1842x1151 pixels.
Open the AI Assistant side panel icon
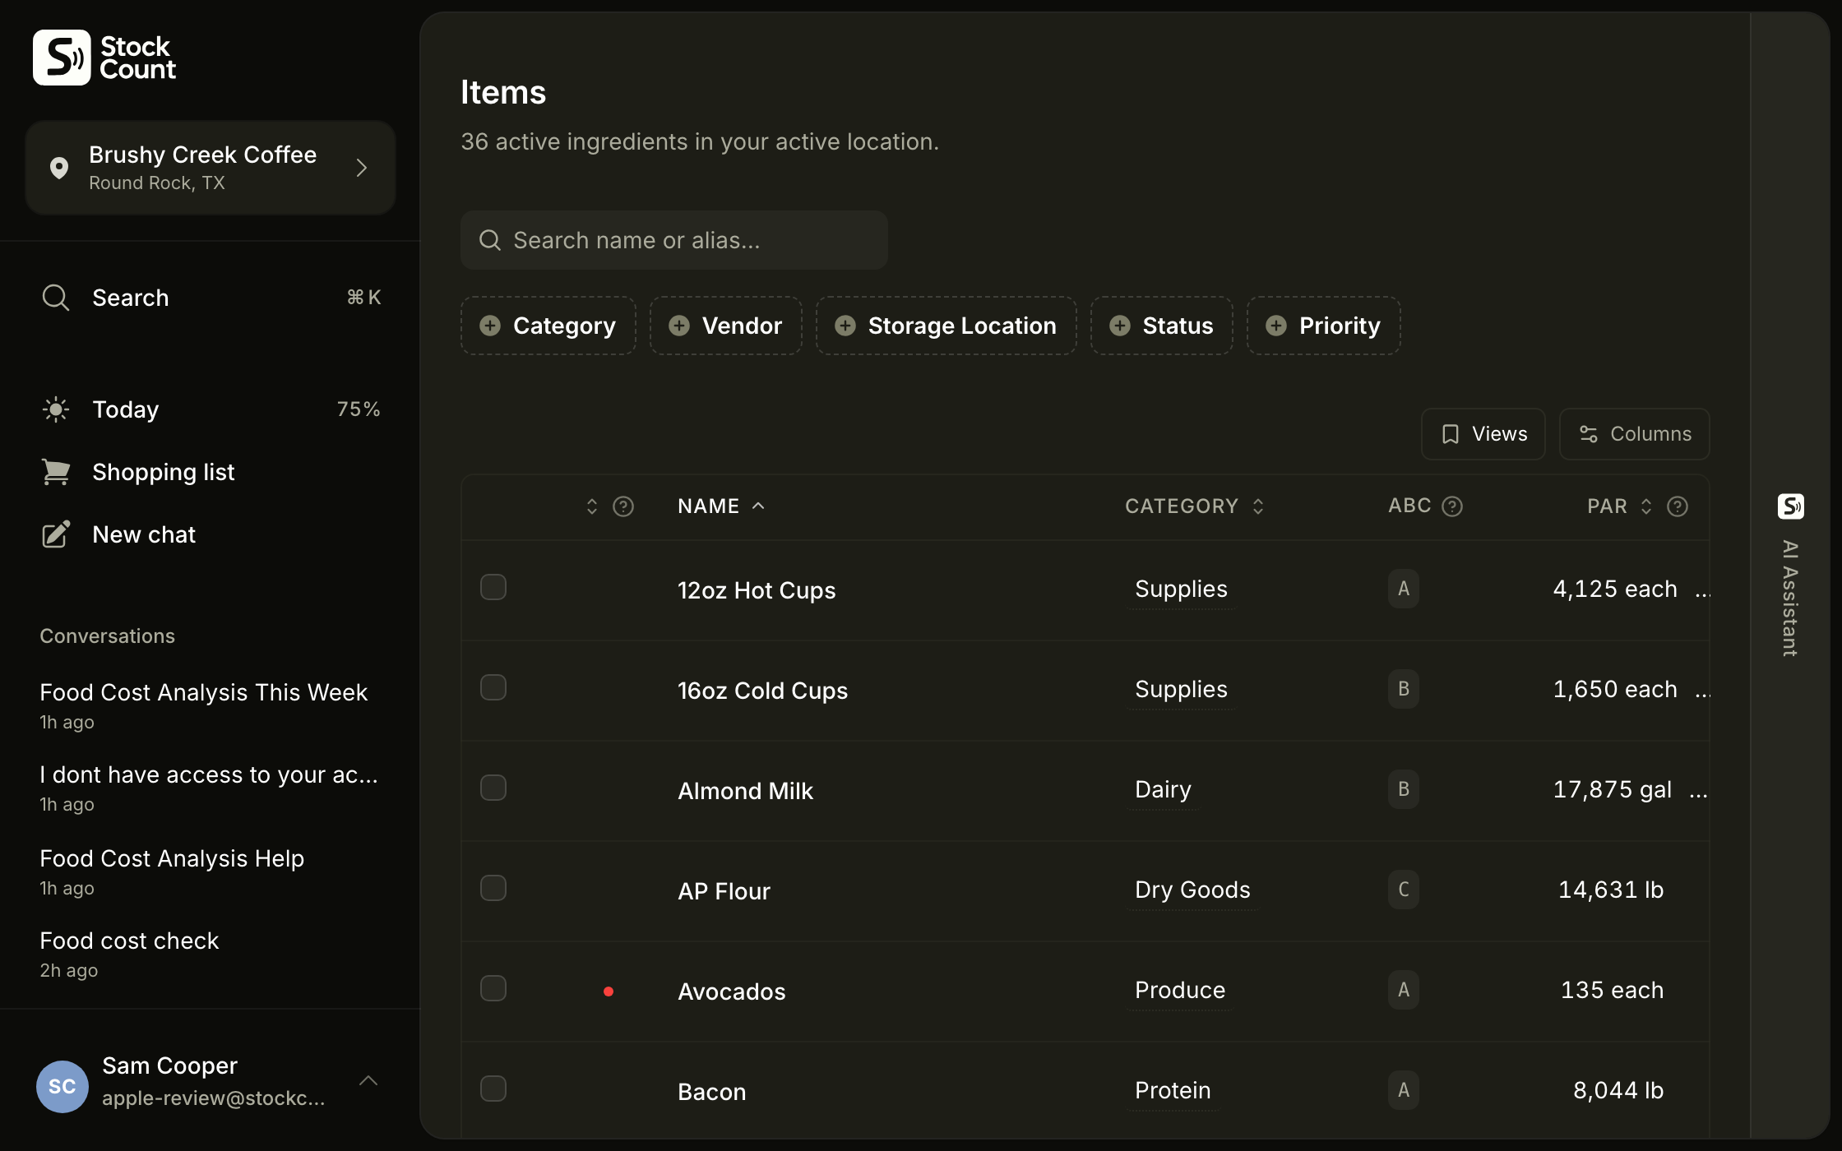click(x=1791, y=506)
